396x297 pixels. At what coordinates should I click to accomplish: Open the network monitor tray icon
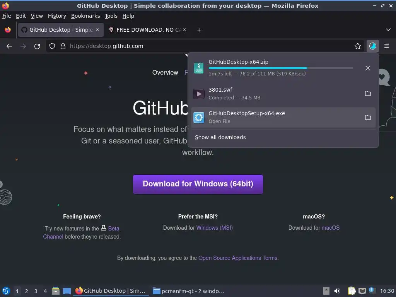coord(362,291)
